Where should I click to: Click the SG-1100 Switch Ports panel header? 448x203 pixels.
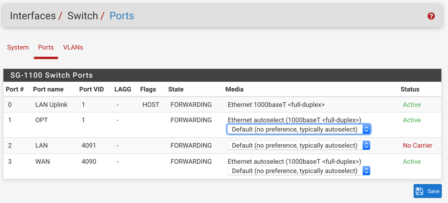point(51,76)
